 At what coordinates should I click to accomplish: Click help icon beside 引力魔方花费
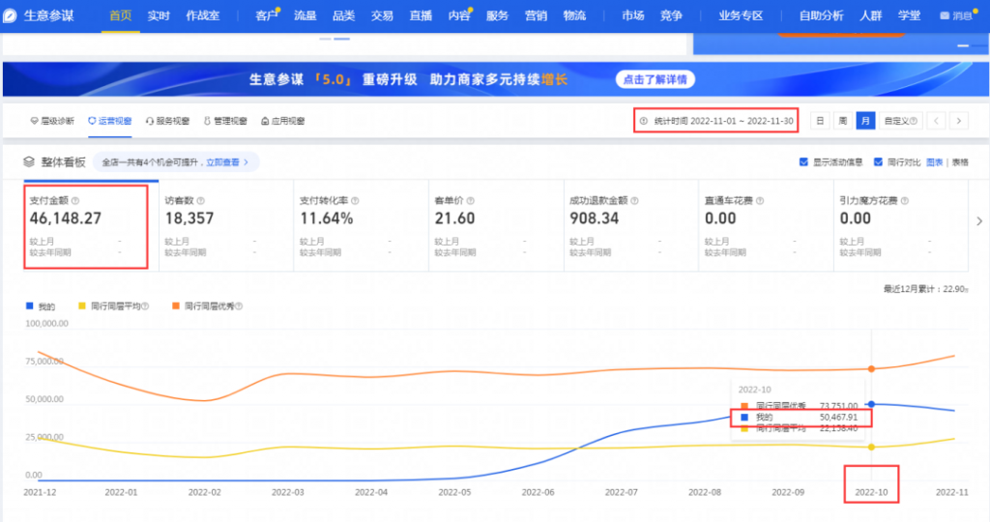pos(905,201)
